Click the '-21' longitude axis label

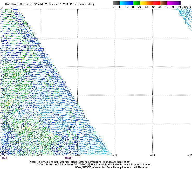[115, 155]
